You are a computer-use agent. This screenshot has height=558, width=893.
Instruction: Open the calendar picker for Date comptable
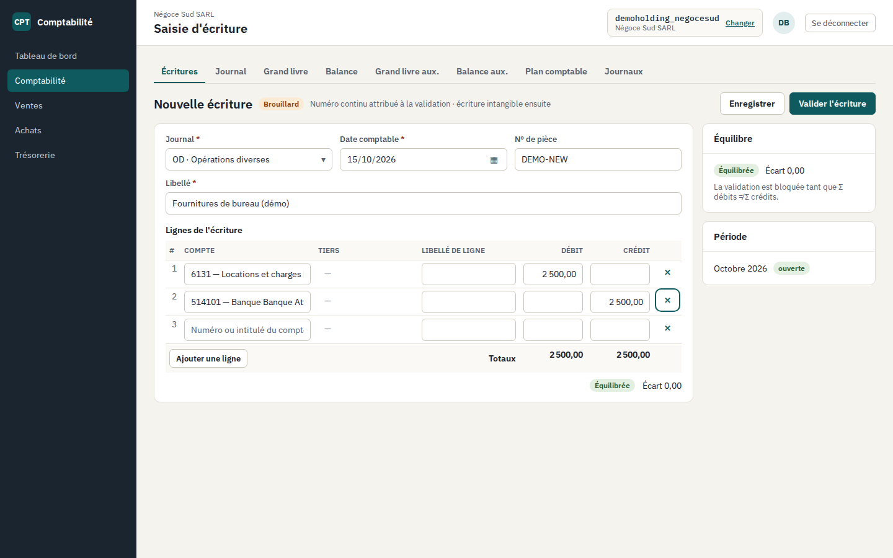click(x=494, y=160)
